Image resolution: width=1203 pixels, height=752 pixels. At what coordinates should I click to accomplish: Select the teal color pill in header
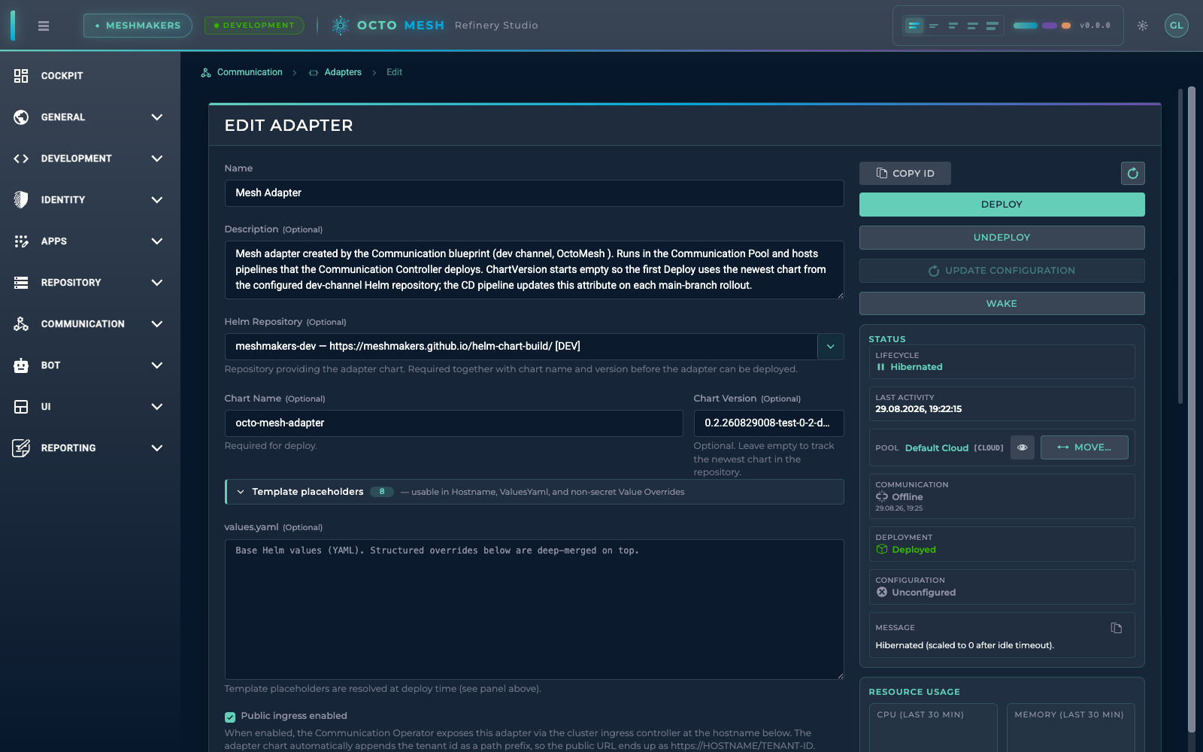point(1025,26)
